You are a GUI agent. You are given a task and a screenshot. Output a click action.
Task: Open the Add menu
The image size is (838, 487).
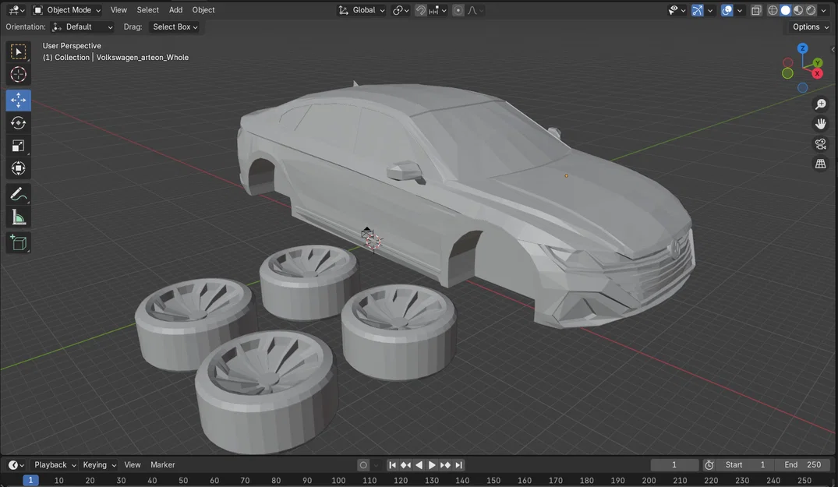(175, 9)
